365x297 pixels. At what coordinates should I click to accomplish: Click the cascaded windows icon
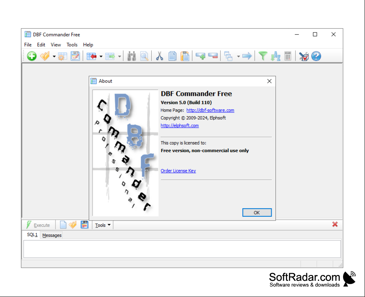click(x=228, y=56)
